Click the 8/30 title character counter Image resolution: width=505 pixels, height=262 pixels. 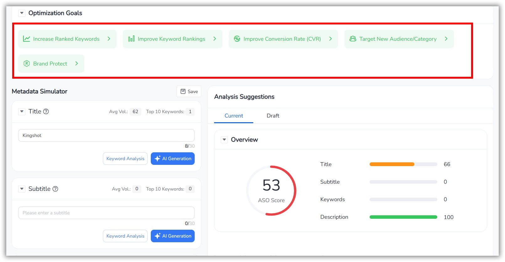click(x=190, y=146)
